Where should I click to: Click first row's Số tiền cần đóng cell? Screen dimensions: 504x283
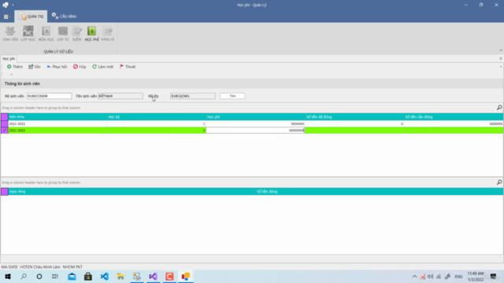(454, 124)
